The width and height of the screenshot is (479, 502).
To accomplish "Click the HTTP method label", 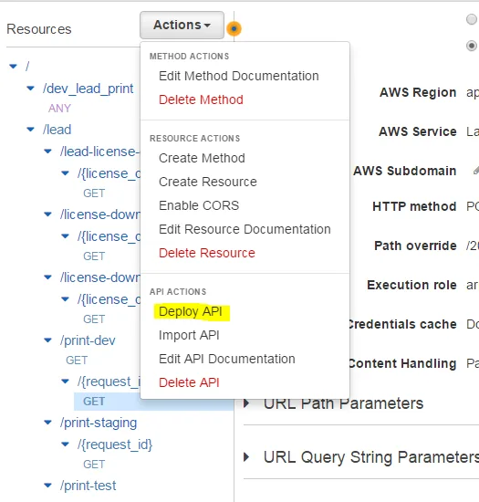I will click(x=414, y=206).
